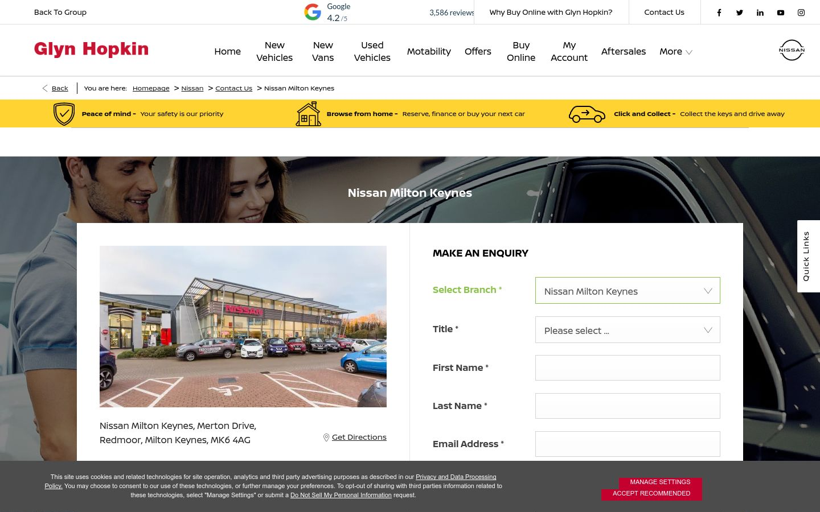
Task: Go to Home in navigation
Action: click(x=228, y=51)
